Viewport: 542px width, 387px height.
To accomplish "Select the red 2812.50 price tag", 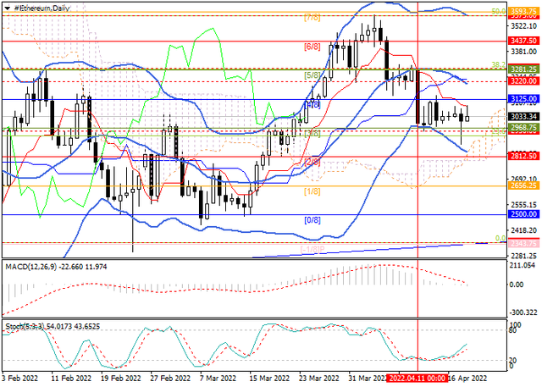I will [x=523, y=157].
